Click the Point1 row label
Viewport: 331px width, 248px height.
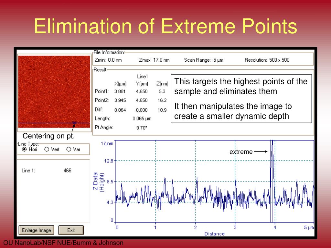102,91
